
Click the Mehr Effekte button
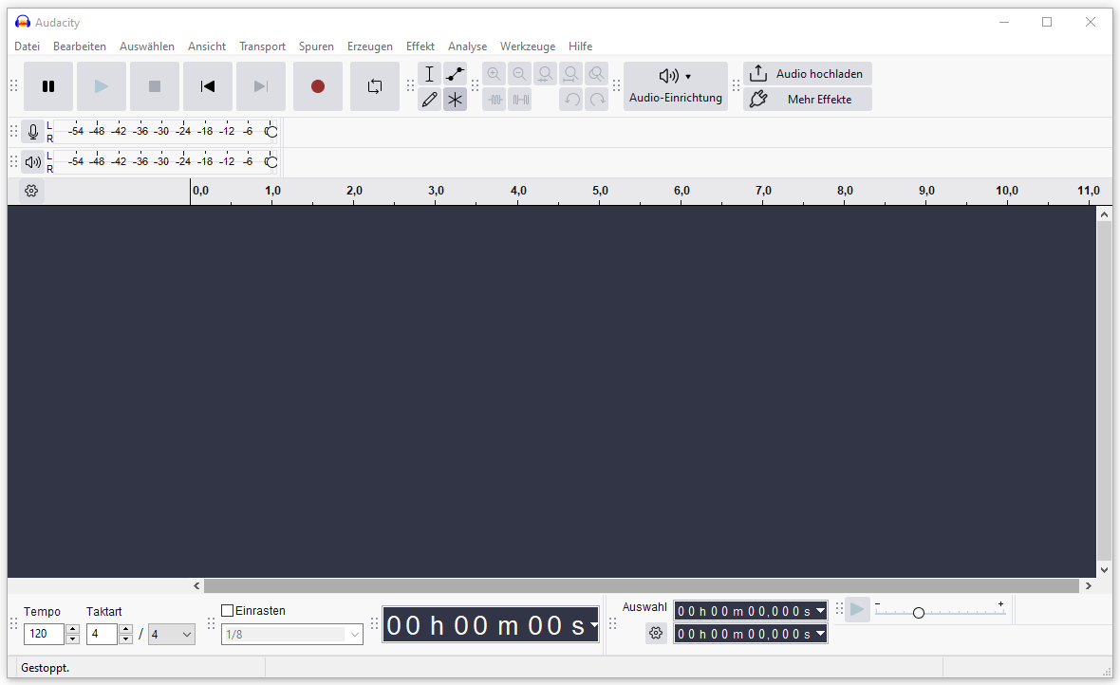coord(807,99)
